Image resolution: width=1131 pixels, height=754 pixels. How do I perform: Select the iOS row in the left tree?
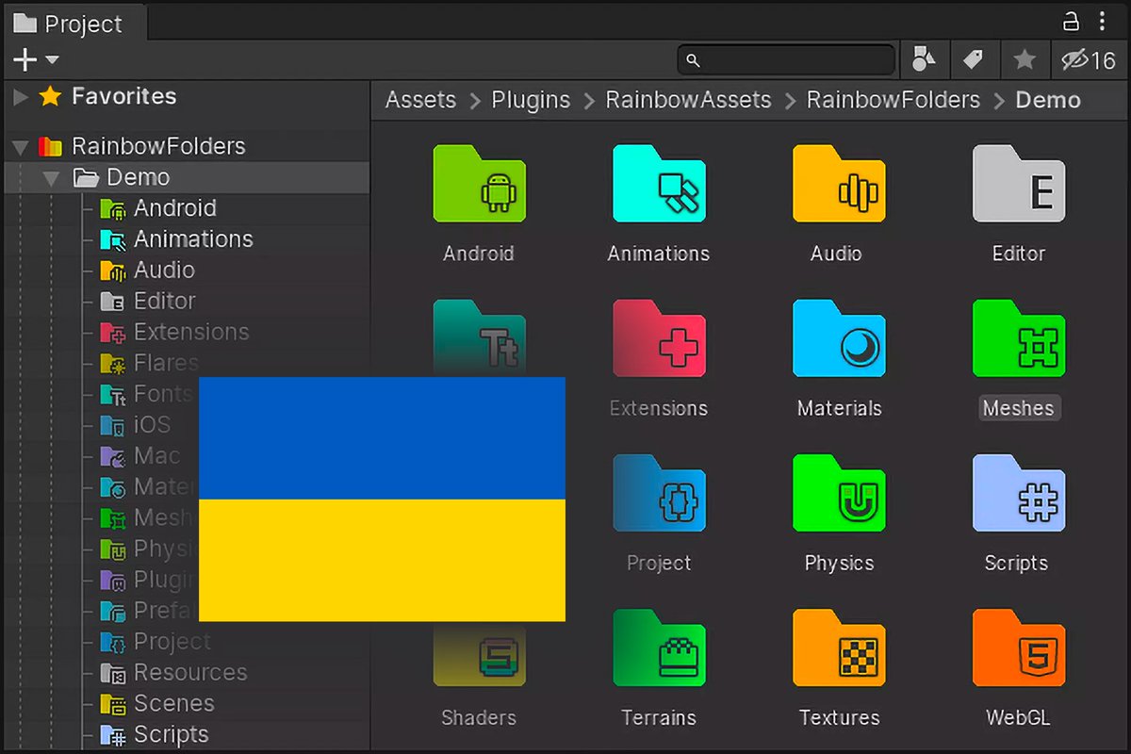coord(102,425)
